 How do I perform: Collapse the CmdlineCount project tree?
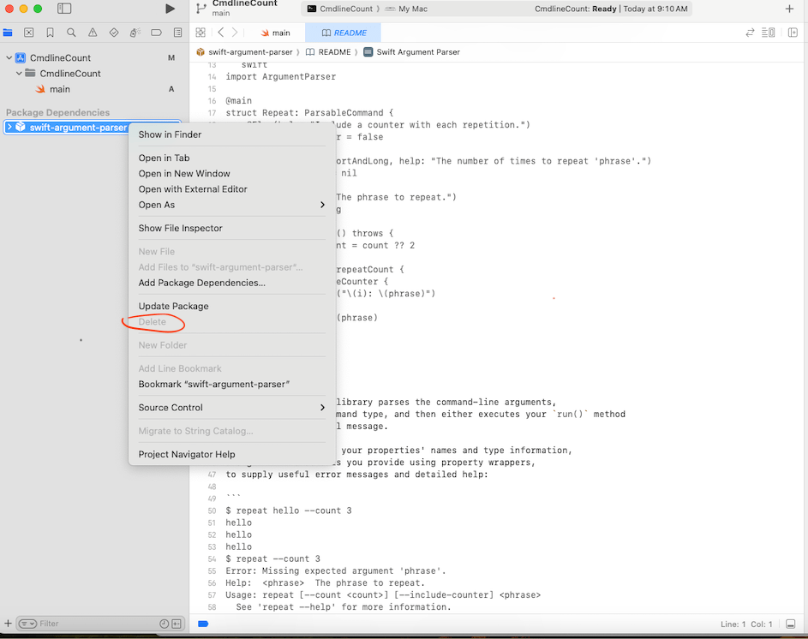tap(9, 57)
